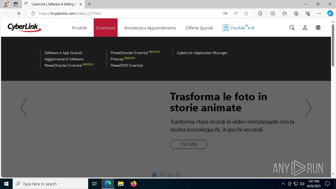This screenshot has height=189, width=336.
Task: Click the CyberLink logo
Action: pyautogui.click(x=24, y=28)
